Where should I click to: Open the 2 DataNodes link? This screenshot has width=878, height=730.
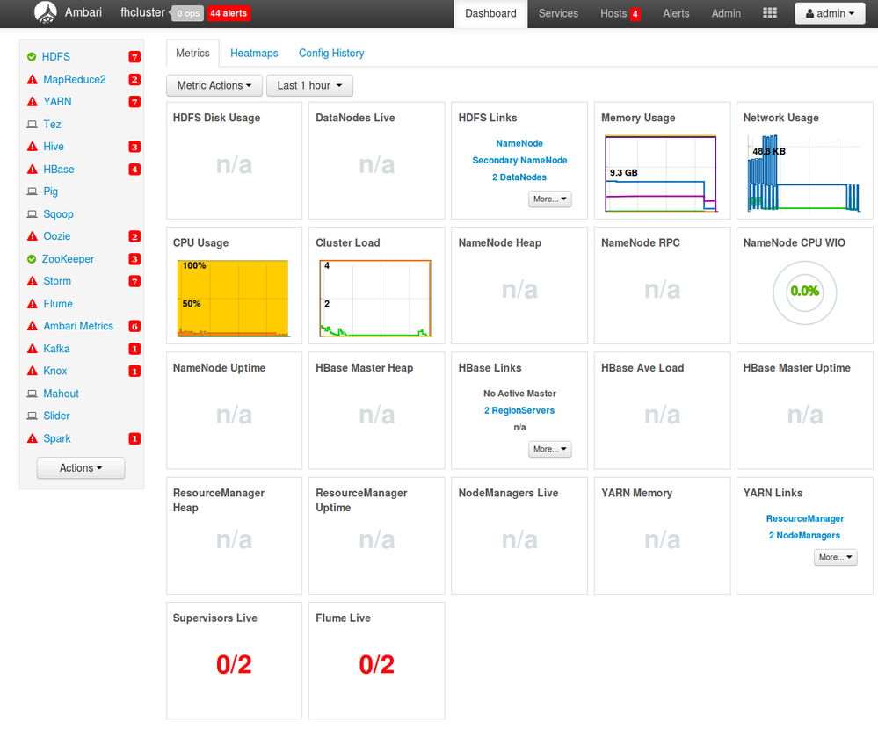(519, 177)
